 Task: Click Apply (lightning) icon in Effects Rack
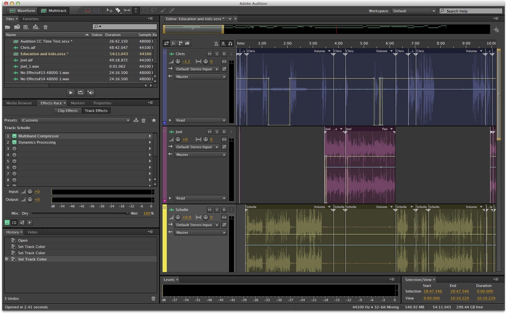tap(29, 223)
